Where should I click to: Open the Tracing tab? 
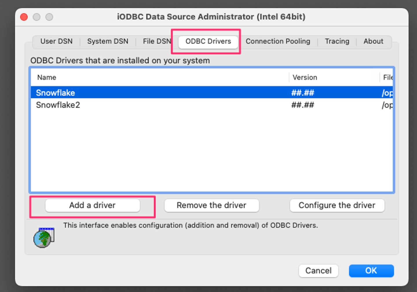tap(337, 41)
